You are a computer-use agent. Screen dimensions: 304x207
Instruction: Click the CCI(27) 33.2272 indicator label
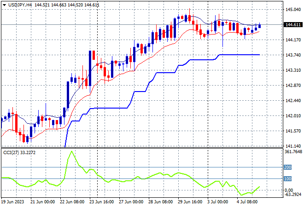19,153
